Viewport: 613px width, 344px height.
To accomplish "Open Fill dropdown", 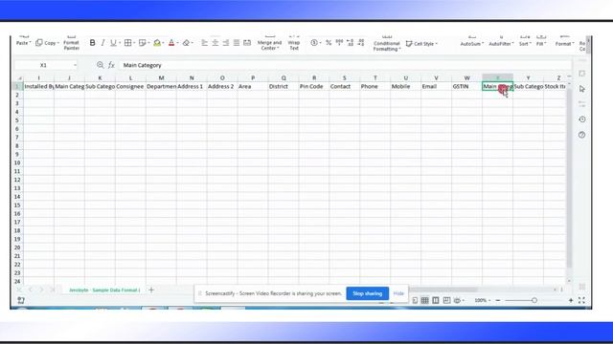I will pyautogui.click(x=541, y=43).
